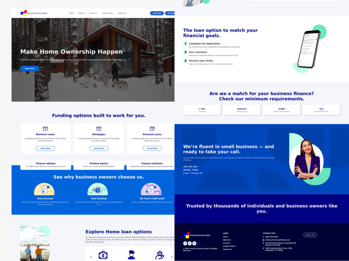Click the previous arrow in home loan carousel
Viewport: 349px width, 261px height.
91,257
